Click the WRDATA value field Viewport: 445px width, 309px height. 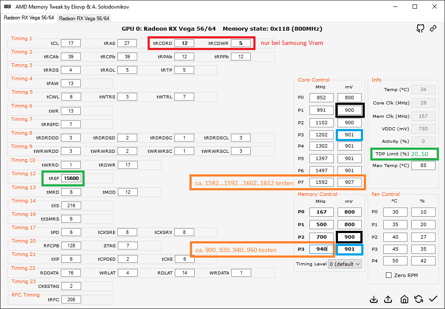coord(241,273)
